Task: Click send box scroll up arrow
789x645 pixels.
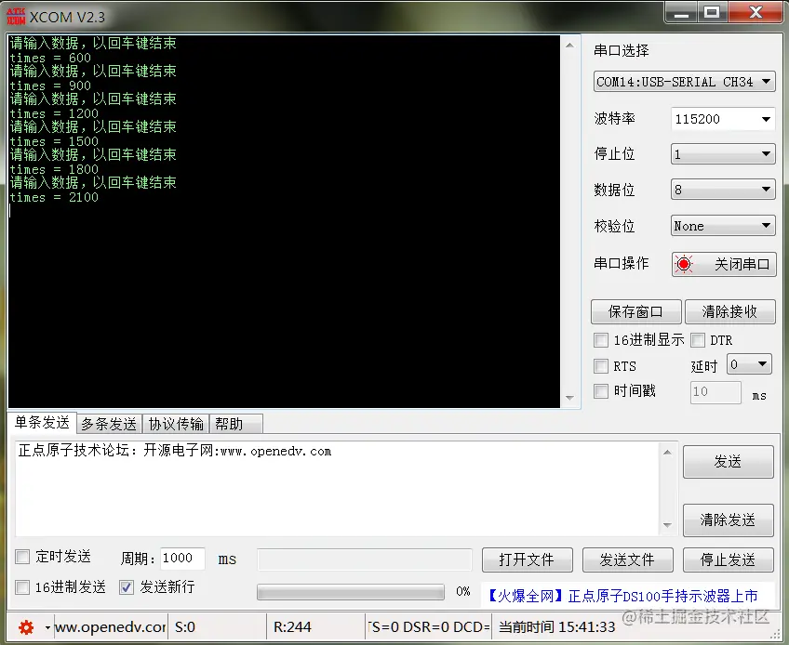Action: 667,452
